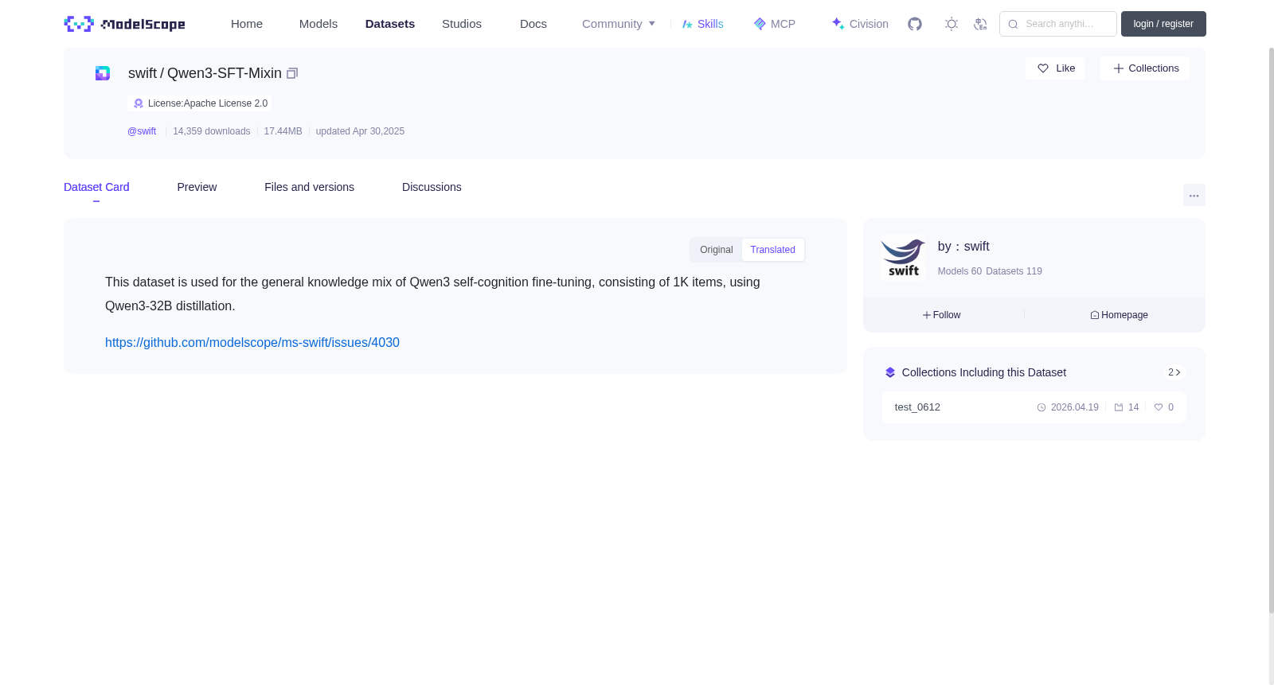Click the 'by : swift' author name

pos(963,247)
